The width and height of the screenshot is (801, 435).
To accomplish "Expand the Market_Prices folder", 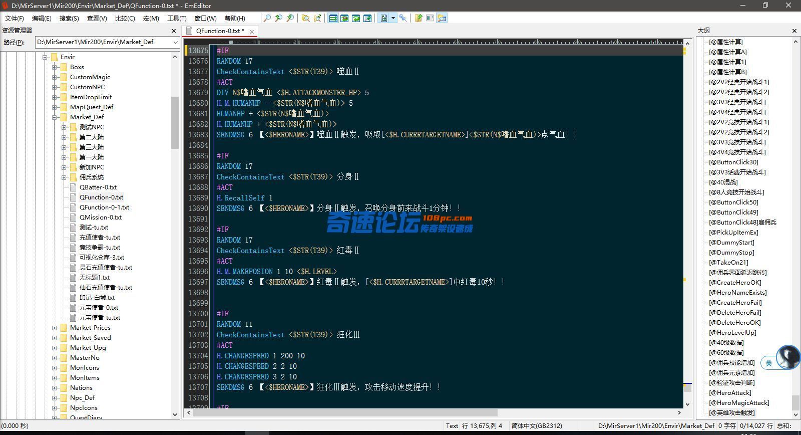I will 55,328.
